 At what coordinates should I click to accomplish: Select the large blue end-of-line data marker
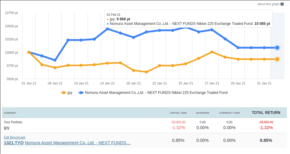pos(277,48)
